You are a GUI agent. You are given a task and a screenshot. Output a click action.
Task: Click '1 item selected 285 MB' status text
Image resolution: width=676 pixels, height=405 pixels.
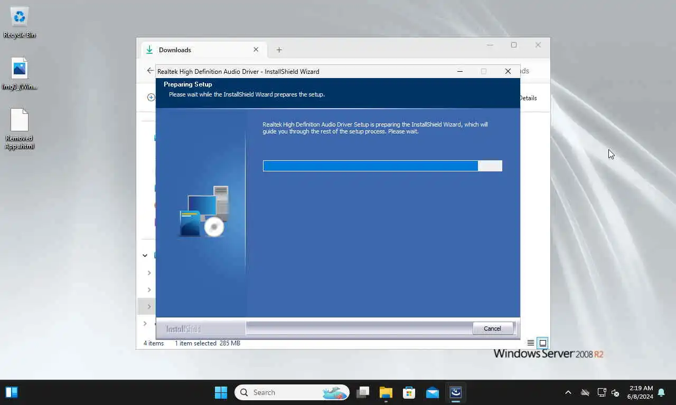(208, 343)
